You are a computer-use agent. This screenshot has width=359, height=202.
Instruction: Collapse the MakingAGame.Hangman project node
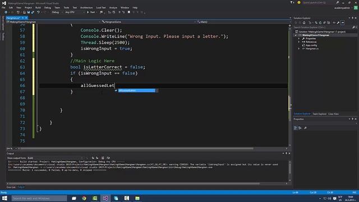click(x=296, y=35)
